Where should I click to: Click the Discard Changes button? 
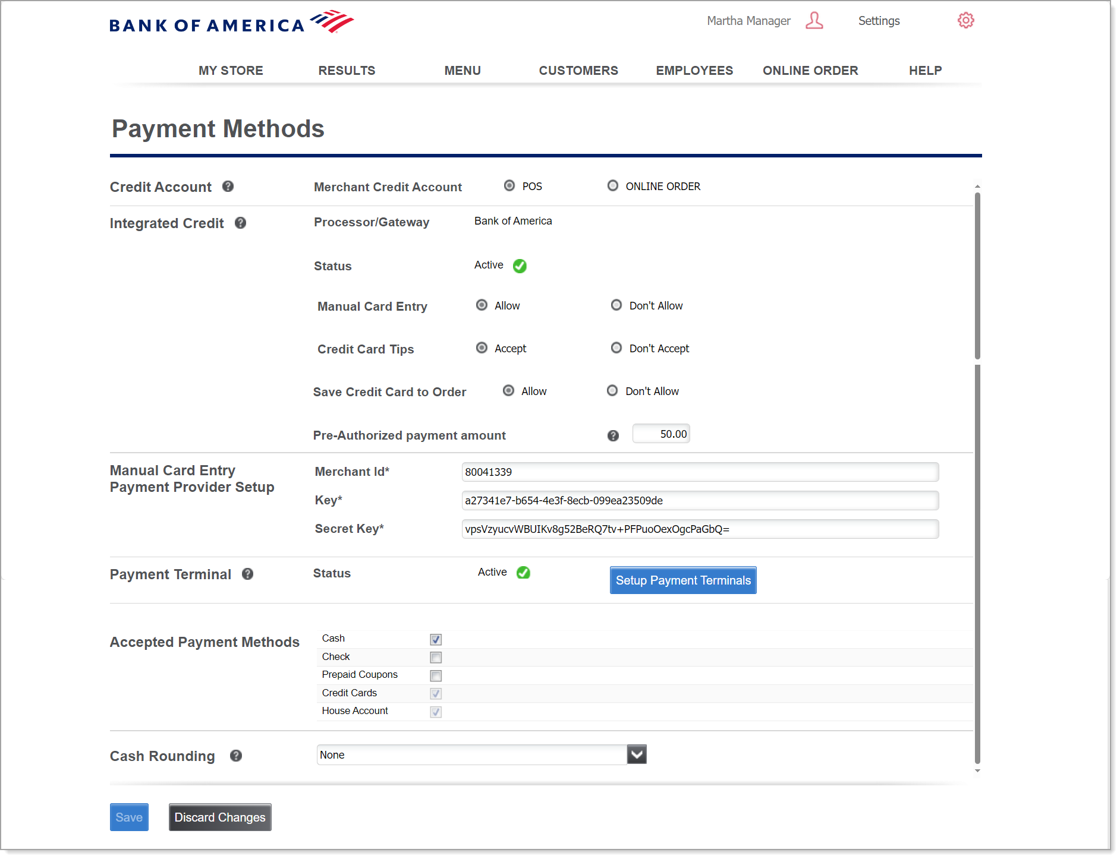220,817
